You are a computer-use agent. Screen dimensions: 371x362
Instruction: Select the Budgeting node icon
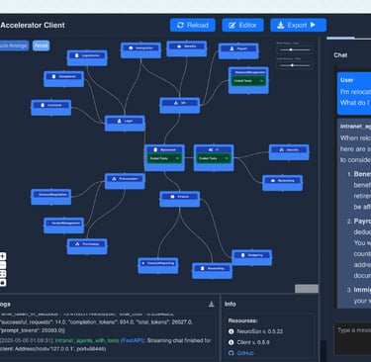tap(242, 255)
